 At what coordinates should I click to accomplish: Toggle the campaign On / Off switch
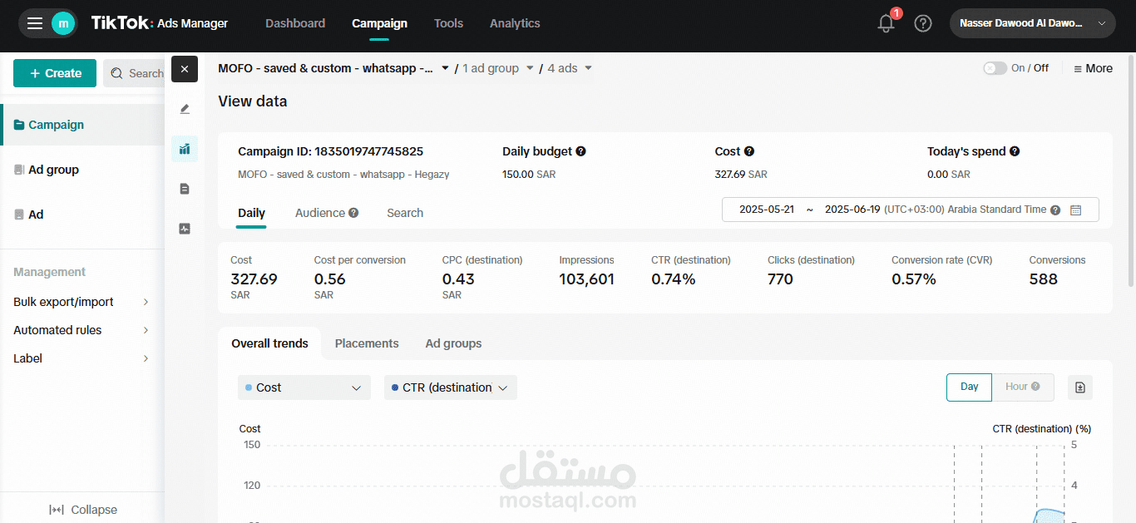pyautogui.click(x=995, y=68)
